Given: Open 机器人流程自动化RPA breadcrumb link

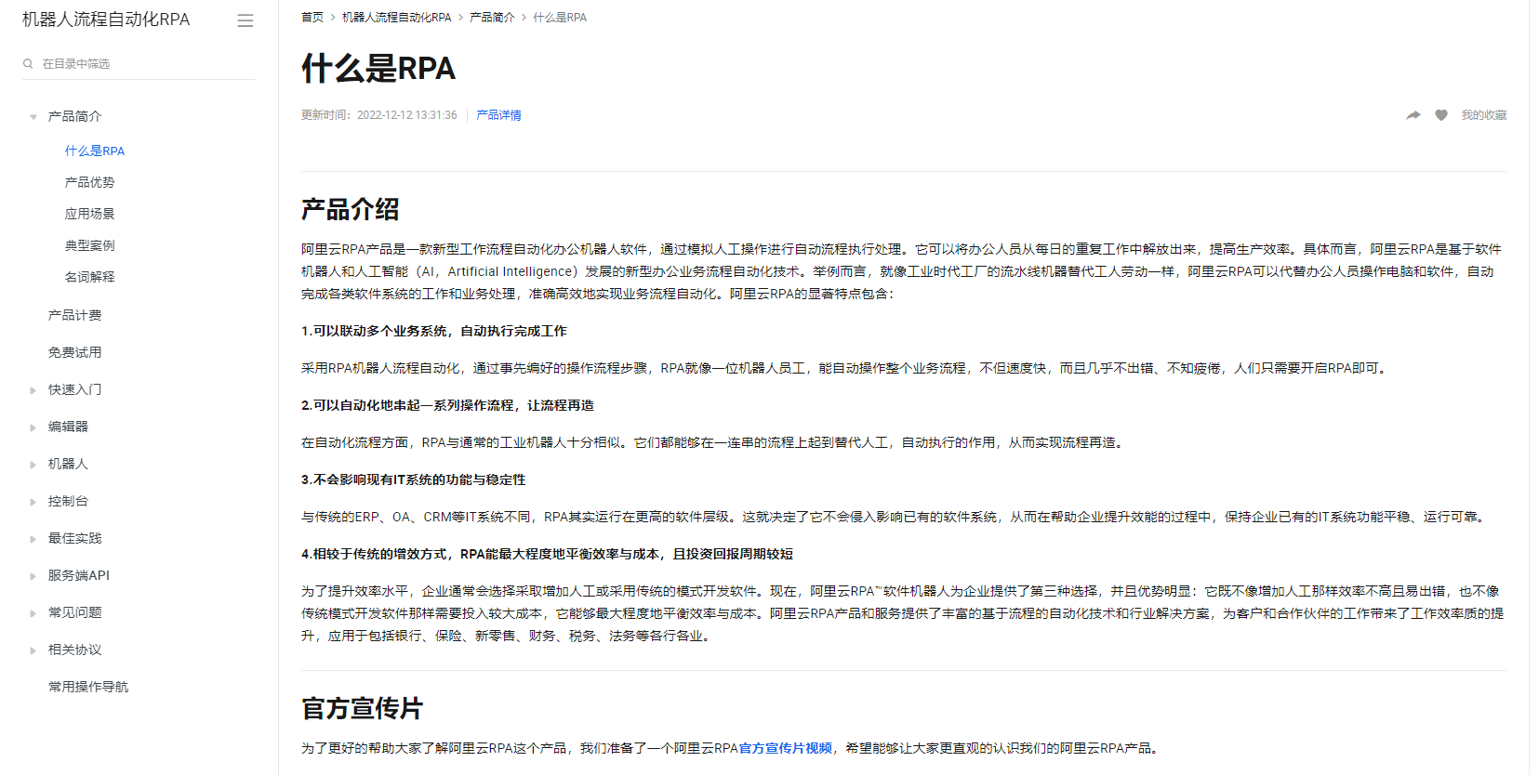Looking at the screenshot, I should click(397, 18).
